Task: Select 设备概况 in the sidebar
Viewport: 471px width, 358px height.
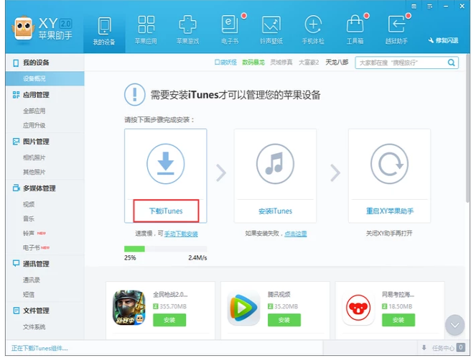Action: tap(34, 78)
